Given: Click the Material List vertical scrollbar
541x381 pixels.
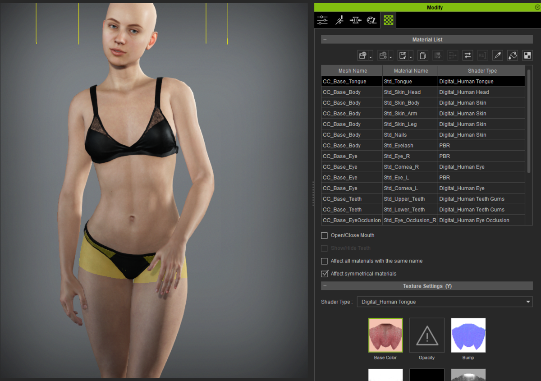Looking at the screenshot, I should pyautogui.click(x=529, y=120).
